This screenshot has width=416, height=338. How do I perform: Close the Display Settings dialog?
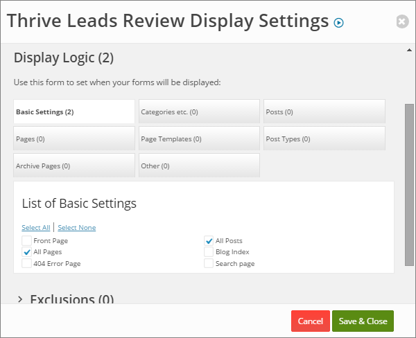pyautogui.click(x=402, y=21)
